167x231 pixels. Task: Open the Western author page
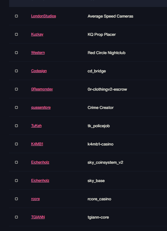tap(38, 52)
